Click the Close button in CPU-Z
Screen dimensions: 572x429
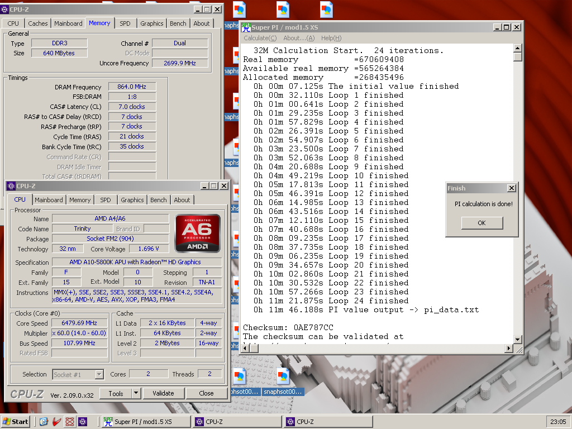[206, 394]
